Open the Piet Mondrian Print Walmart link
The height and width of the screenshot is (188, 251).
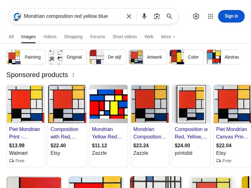(24, 133)
